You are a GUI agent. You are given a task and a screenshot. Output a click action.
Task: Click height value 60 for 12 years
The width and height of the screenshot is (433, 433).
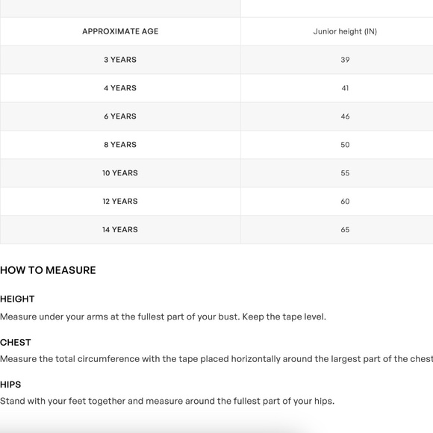[345, 202]
